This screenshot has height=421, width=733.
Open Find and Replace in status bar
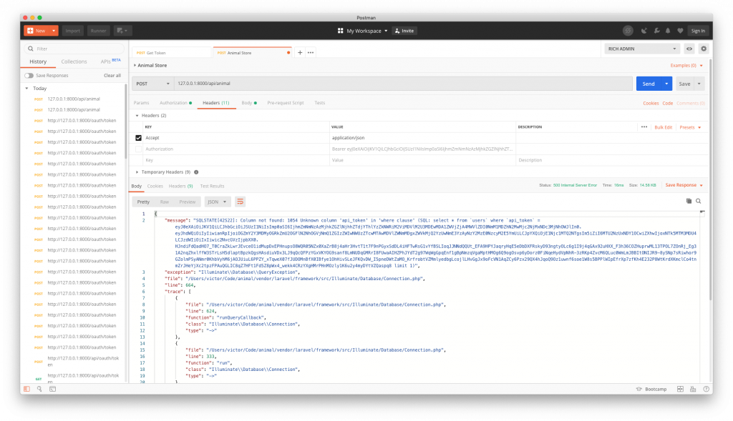point(39,389)
